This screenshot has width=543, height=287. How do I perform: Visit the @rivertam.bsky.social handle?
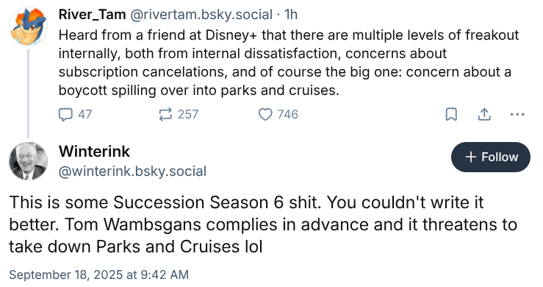pos(201,15)
